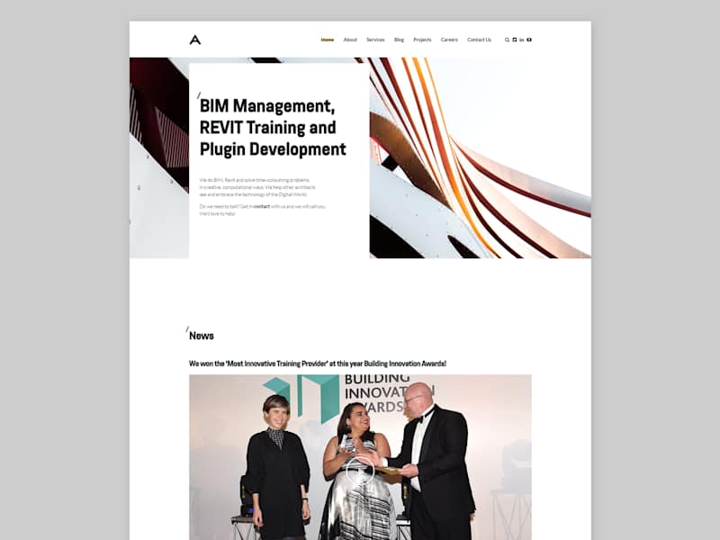Open the Projects menu item
The width and height of the screenshot is (720, 540).
tap(422, 40)
